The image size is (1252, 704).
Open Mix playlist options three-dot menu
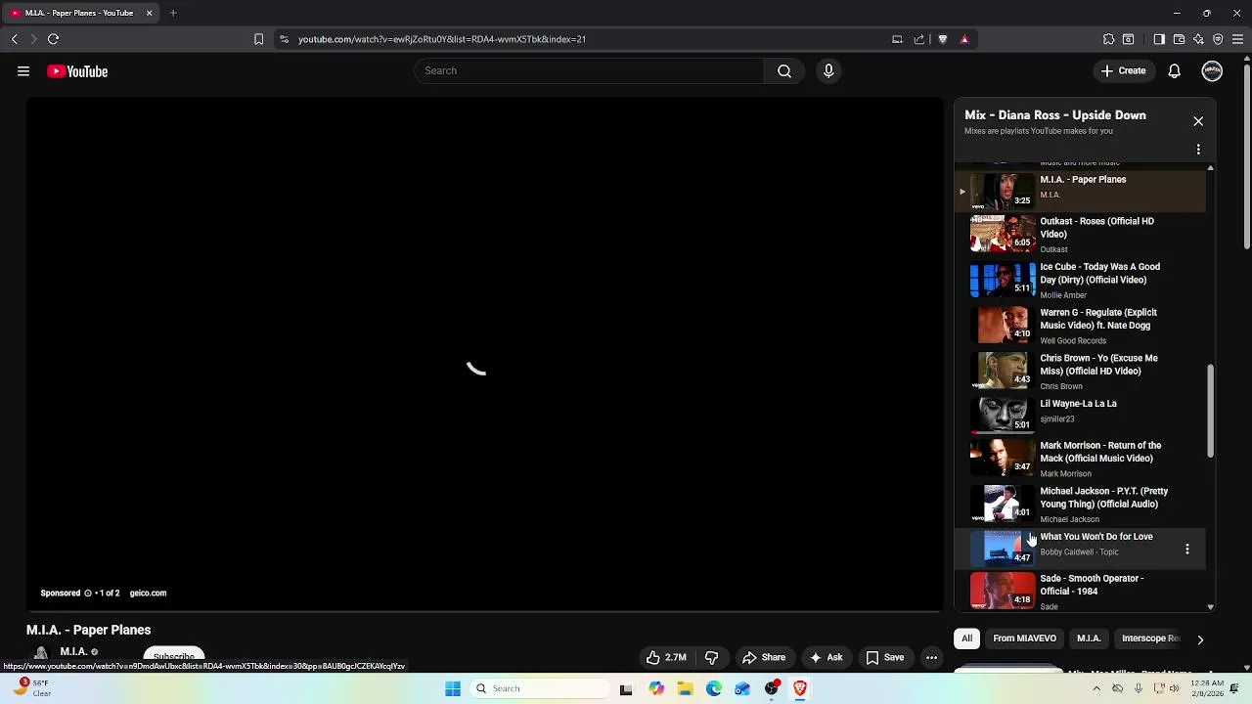[x=1198, y=150]
